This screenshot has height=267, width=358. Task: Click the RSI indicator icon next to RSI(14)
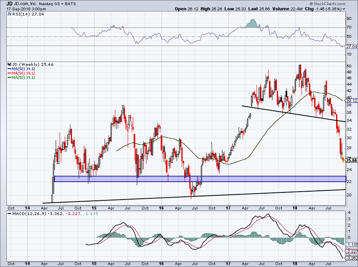coord(9,14)
